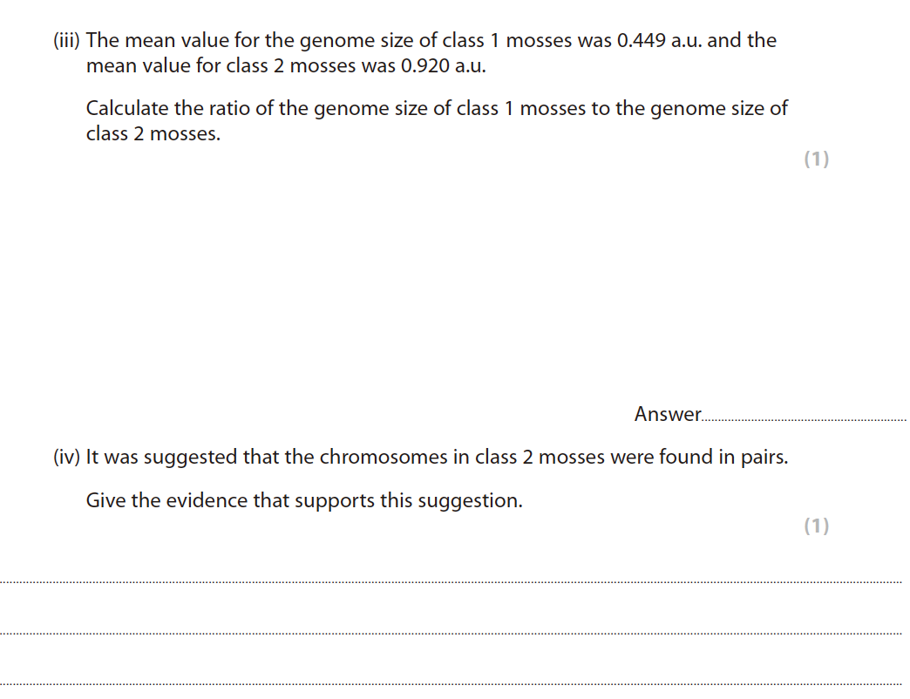Viewport: 910px width, 699px height.
Task: Click the word "Give" starting the instruction
Action: [x=105, y=501]
